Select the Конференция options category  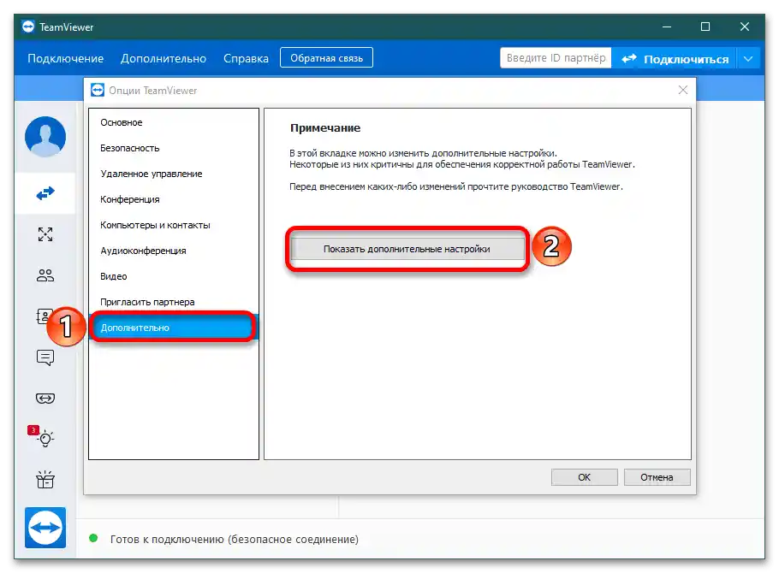tap(174, 199)
